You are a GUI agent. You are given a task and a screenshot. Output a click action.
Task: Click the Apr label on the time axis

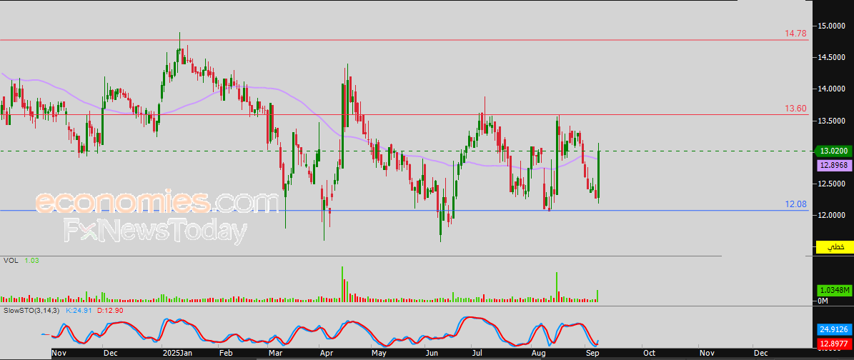(327, 353)
